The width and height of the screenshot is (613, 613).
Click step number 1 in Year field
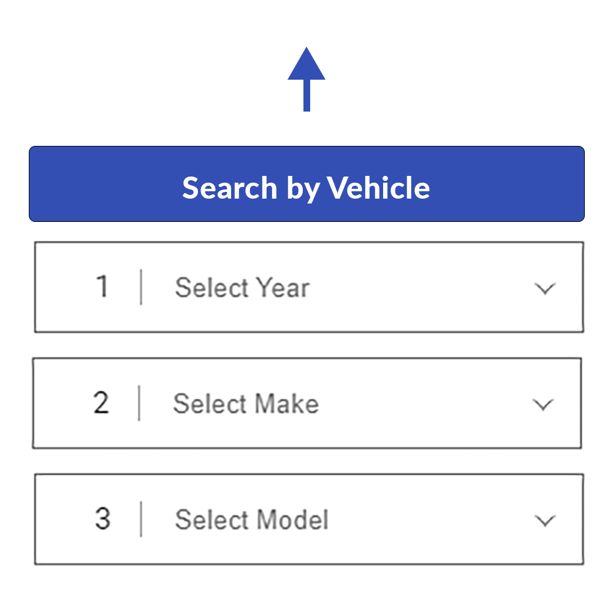click(x=102, y=287)
